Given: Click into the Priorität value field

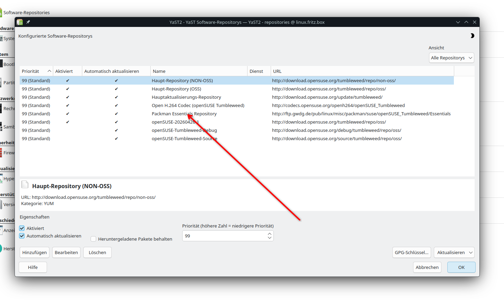Looking at the screenshot, I should 224,236.
